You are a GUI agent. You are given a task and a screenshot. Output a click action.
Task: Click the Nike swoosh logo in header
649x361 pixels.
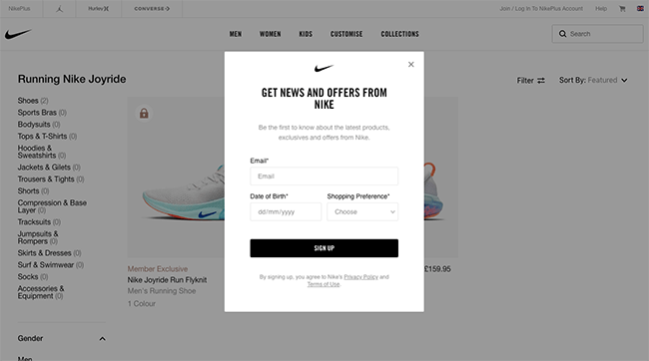(18, 34)
